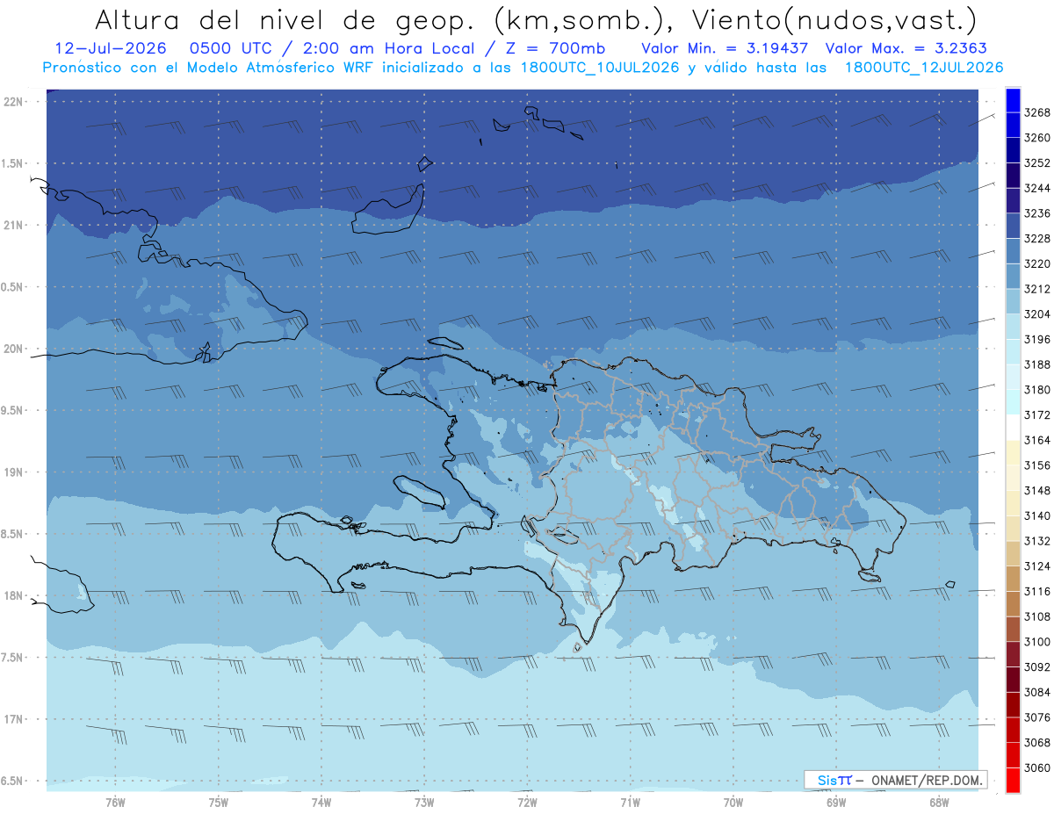
Task: Click the colorbar value '3188'
Action: coord(1037,364)
